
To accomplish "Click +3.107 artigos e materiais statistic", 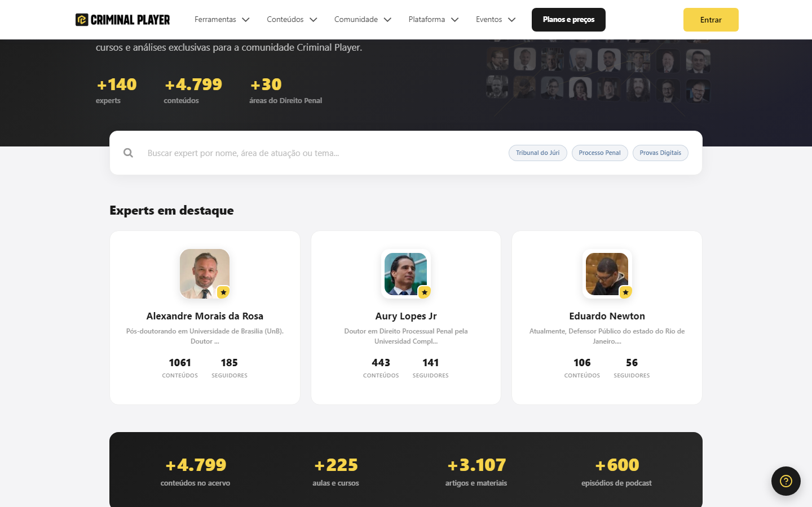I will [476, 471].
